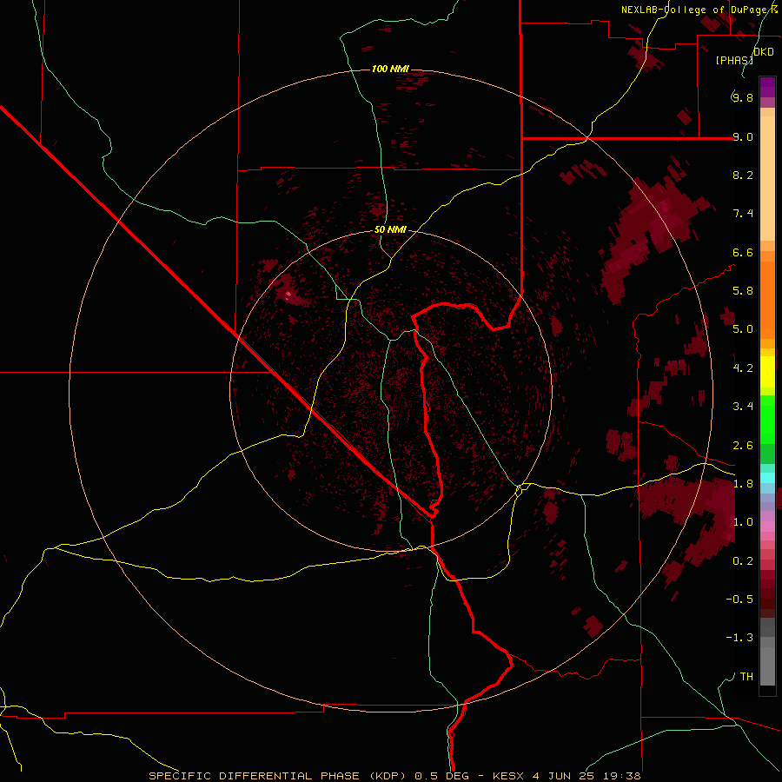
Task: Click the 100 NMI range ring label
Action: [390, 69]
